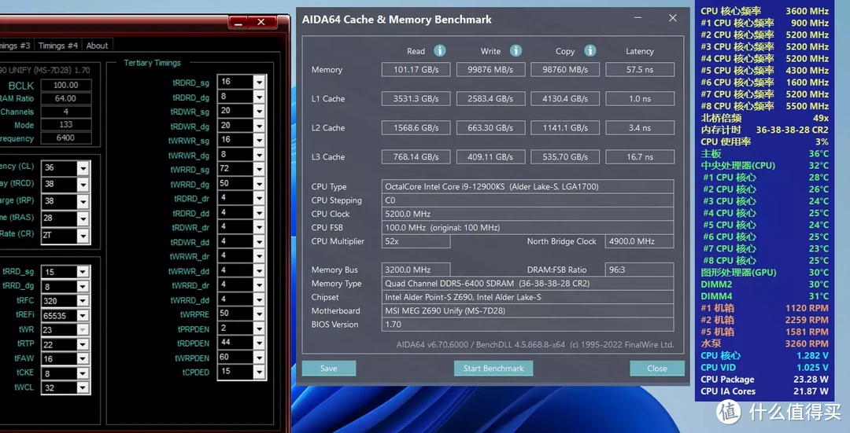Open the tRDRD_dg dropdown
This screenshot has width=850, height=433.
pos(259,97)
